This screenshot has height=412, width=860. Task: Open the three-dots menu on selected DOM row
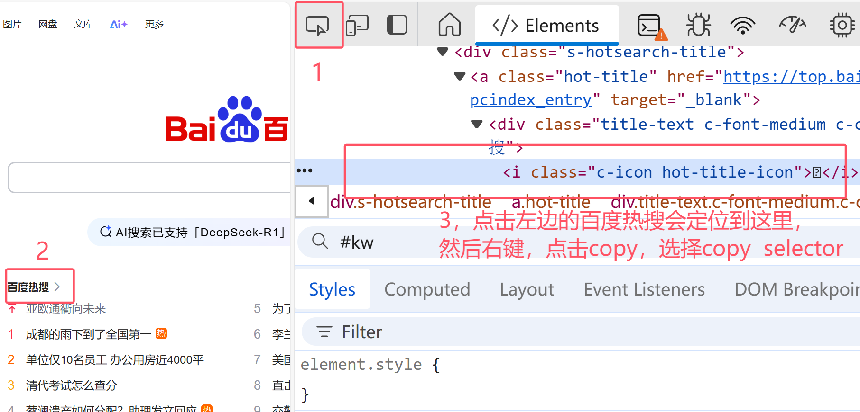305,170
